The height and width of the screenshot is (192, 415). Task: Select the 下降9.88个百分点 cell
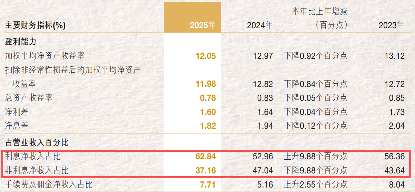[x=316, y=170]
